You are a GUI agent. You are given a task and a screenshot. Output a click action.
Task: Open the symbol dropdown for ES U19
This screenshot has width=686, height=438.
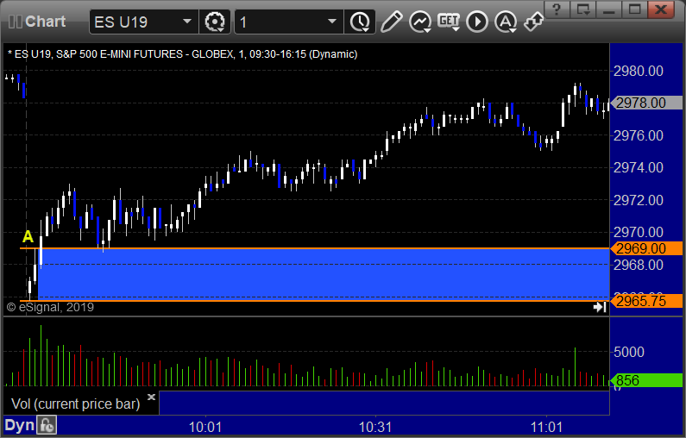pyautogui.click(x=187, y=22)
